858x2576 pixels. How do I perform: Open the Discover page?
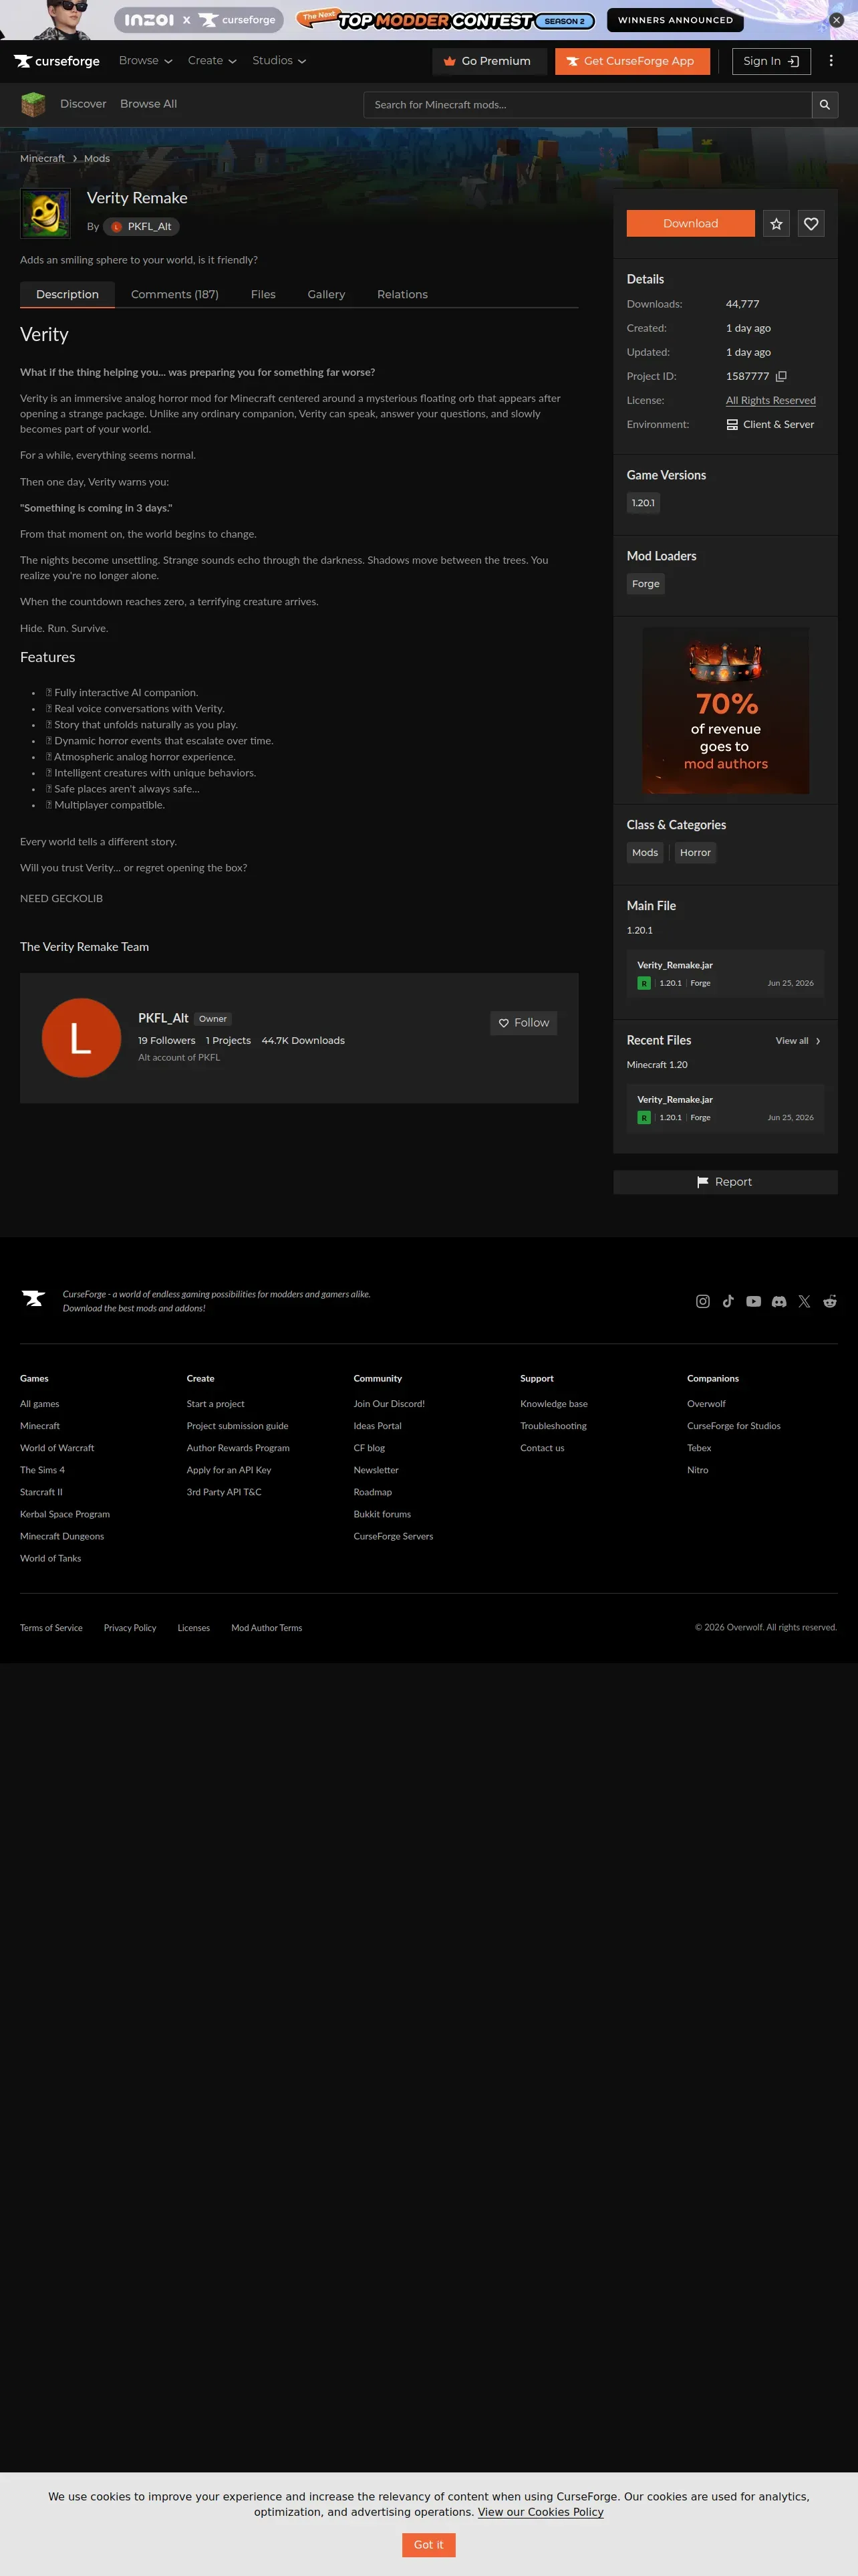pyautogui.click(x=83, y=104)
